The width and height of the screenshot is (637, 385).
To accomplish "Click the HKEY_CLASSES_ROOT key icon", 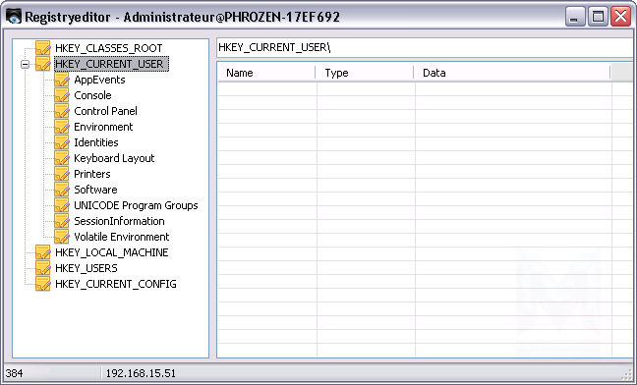I will click(x=43, y=48).
